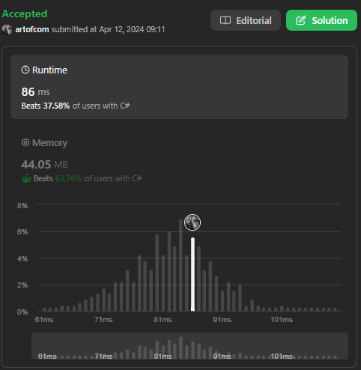Click the green Solution button
361x370 pixels.
tap(321, 20)
